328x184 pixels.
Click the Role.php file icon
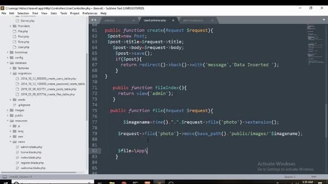coord(14,42)
